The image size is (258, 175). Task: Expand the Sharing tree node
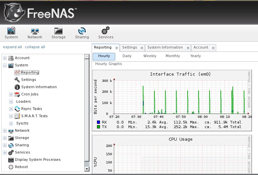[x=5, y=145]
